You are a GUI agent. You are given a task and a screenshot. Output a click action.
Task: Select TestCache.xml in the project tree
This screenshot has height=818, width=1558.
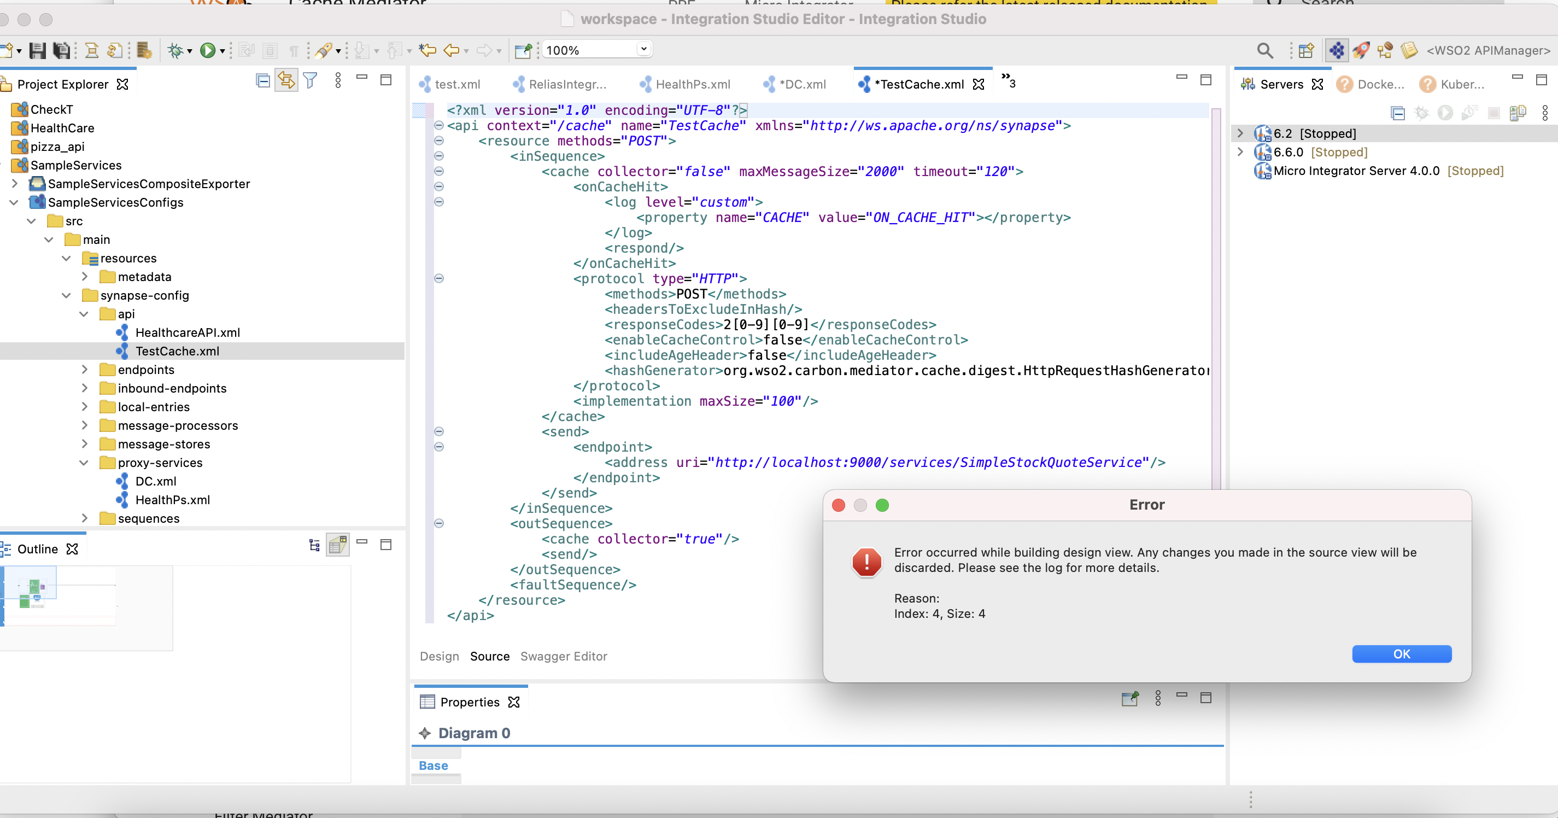177,351
